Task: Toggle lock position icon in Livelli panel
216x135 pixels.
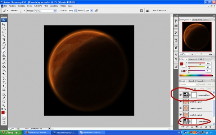Action: pyautogui.click(x=192, y=89)
